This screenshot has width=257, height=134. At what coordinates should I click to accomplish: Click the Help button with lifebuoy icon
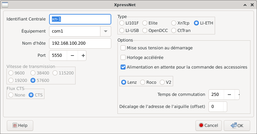tap(20, 125)
